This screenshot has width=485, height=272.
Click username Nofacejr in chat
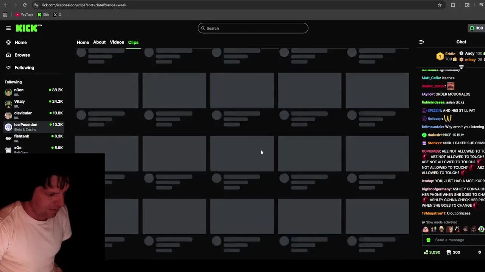coord(435,119)
